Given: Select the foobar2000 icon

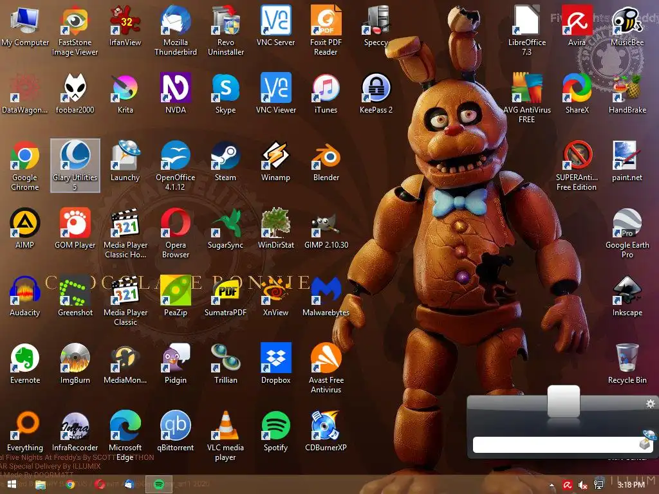Looking at the screenshot, I should click(75, 94).
